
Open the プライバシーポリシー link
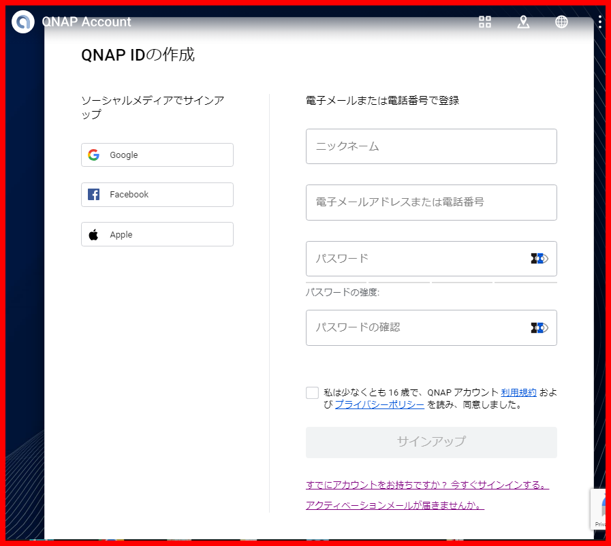click(x=379, y=404)
